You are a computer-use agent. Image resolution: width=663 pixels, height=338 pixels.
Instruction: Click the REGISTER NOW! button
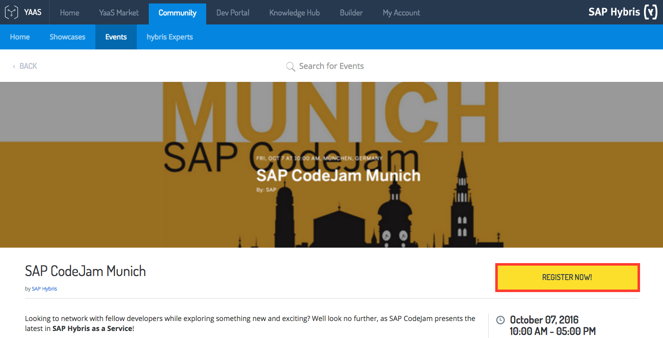[567, 278]
